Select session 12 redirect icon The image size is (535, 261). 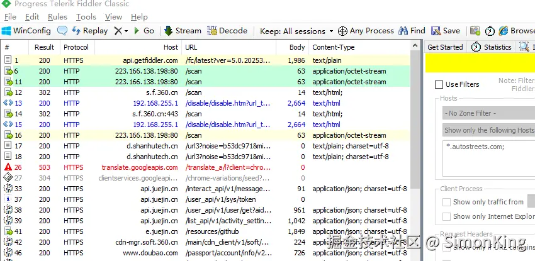click(x=8, y=92)
